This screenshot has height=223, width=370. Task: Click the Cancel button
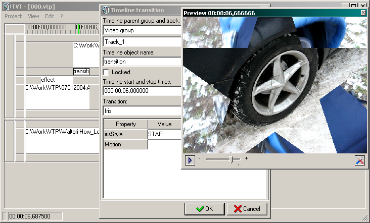[x=247, y=209]
